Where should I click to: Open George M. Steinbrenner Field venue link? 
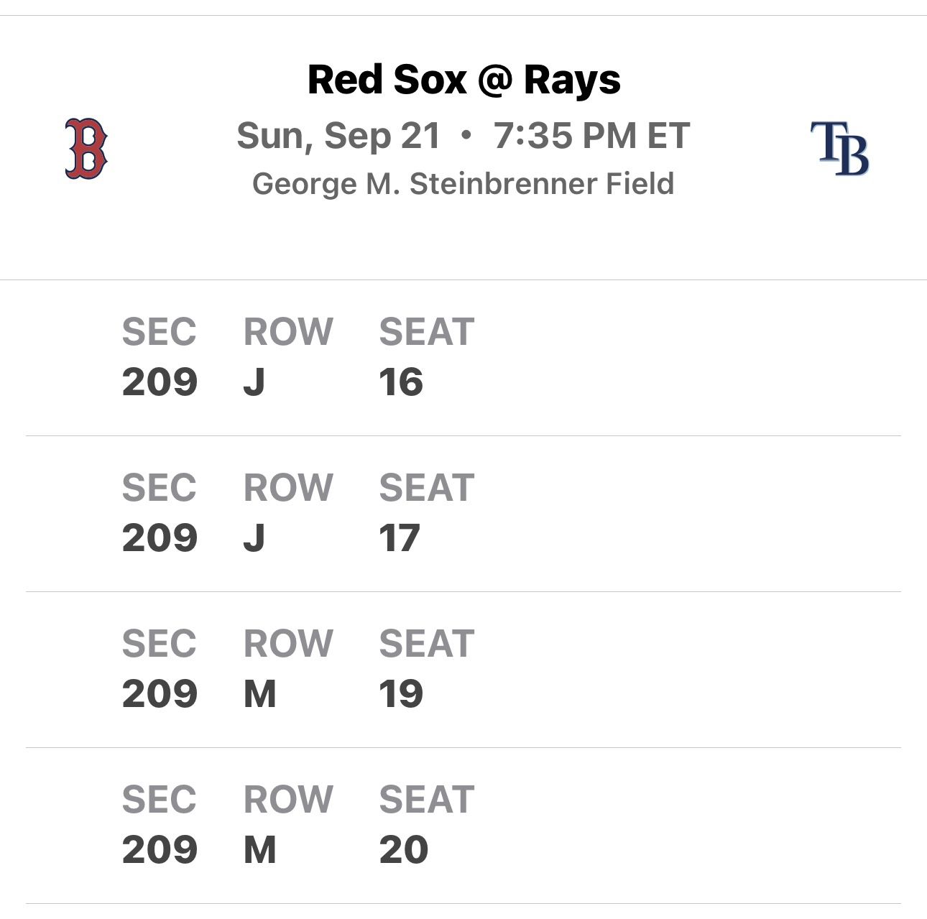coord(463,184)
